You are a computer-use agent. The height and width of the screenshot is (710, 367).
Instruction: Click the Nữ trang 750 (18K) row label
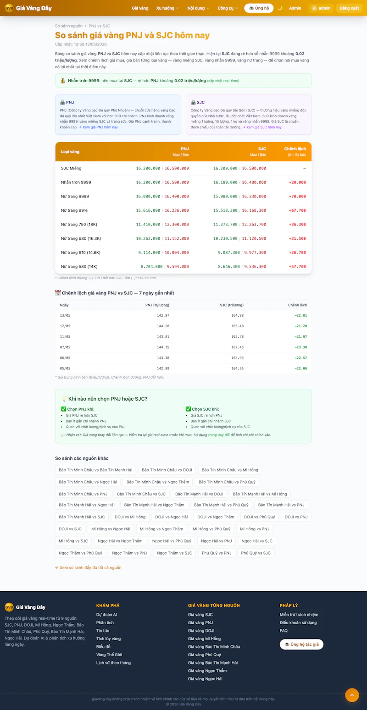[x=79, y=225]
